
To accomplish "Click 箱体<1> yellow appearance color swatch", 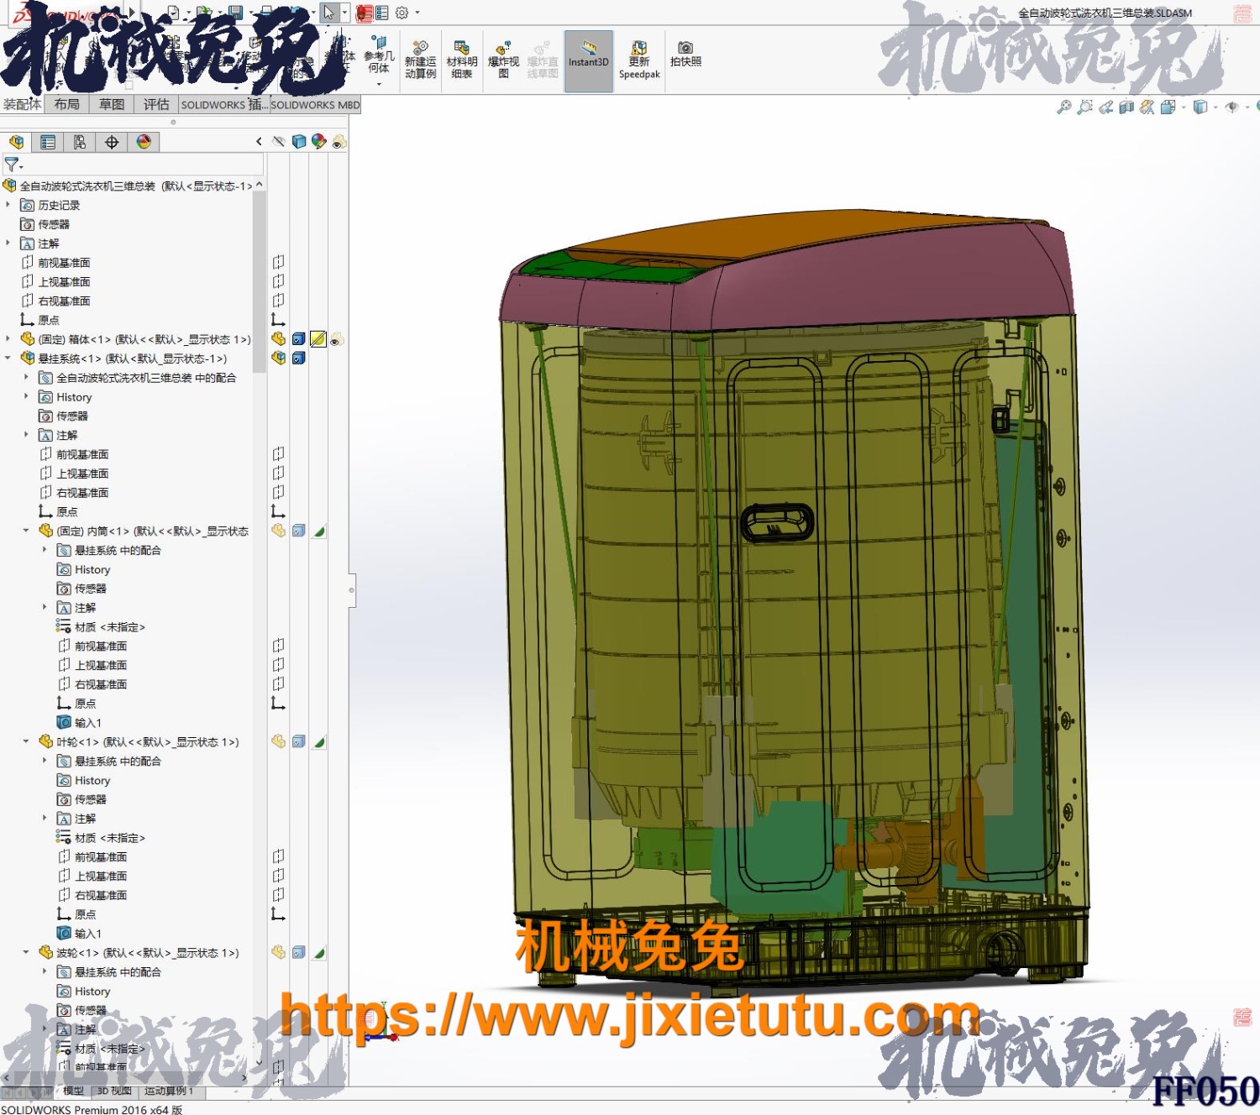I will 318,339.
